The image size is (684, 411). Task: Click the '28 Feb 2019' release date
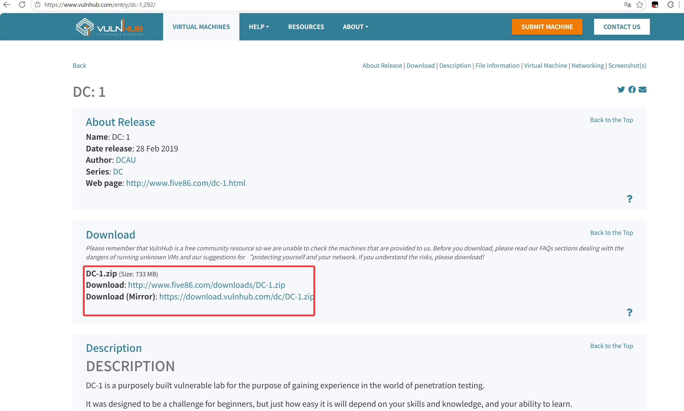coord(157,149)
